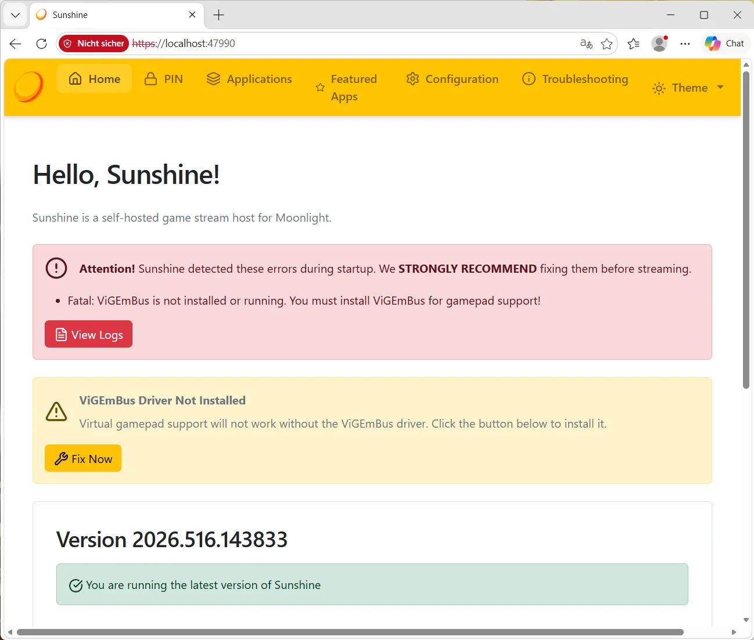Click the Hello, Sunshine! heading
Image resolution: width=754 pixels, height=640 pixels.
(x=126, y=175)
